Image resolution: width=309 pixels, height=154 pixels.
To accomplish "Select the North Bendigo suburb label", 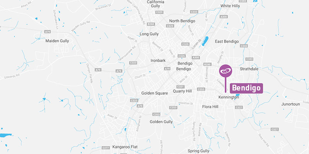I will pyautogui.click(x=182, y=21).
